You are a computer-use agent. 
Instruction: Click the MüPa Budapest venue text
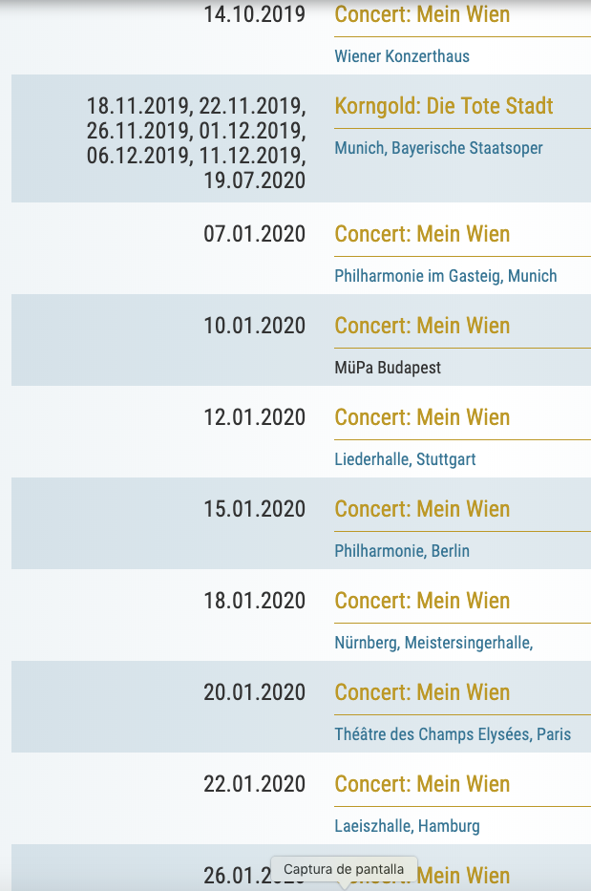tap(388, 368)
